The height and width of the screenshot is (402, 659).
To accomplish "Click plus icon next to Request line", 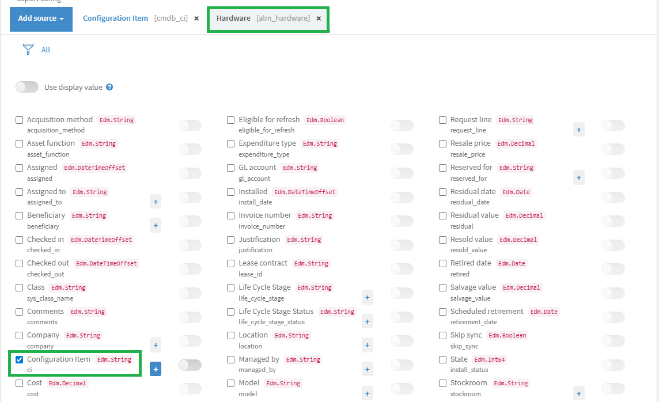I will coord(579,130).
